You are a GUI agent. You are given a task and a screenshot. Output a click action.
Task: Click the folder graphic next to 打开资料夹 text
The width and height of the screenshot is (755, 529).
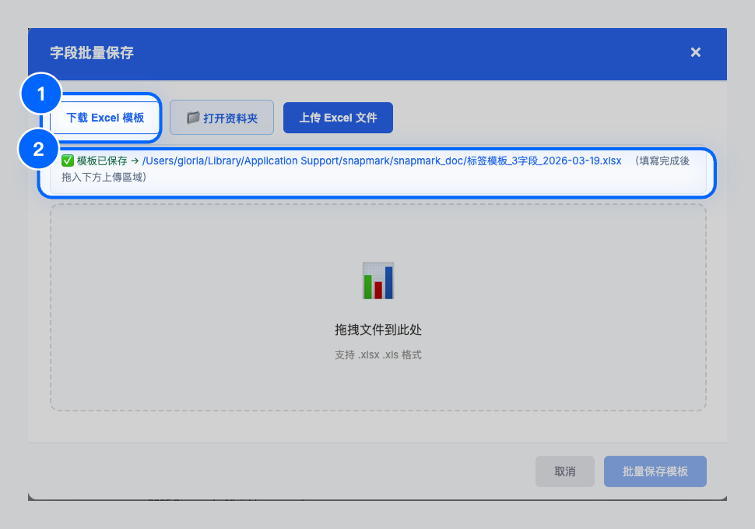pos(191,117)
